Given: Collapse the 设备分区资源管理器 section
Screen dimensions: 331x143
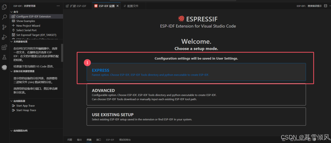Looking at the screenshot, I should point(11,71).
